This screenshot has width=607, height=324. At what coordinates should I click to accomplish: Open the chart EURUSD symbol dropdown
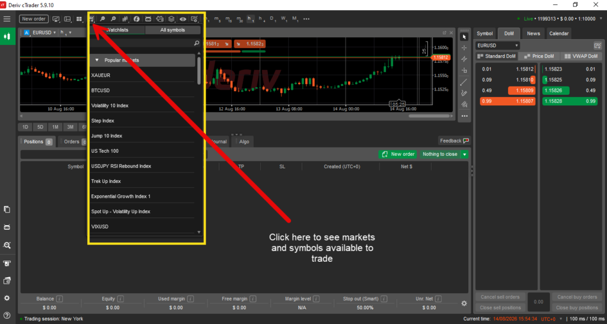pyautogui.click(x=44, y=33)
